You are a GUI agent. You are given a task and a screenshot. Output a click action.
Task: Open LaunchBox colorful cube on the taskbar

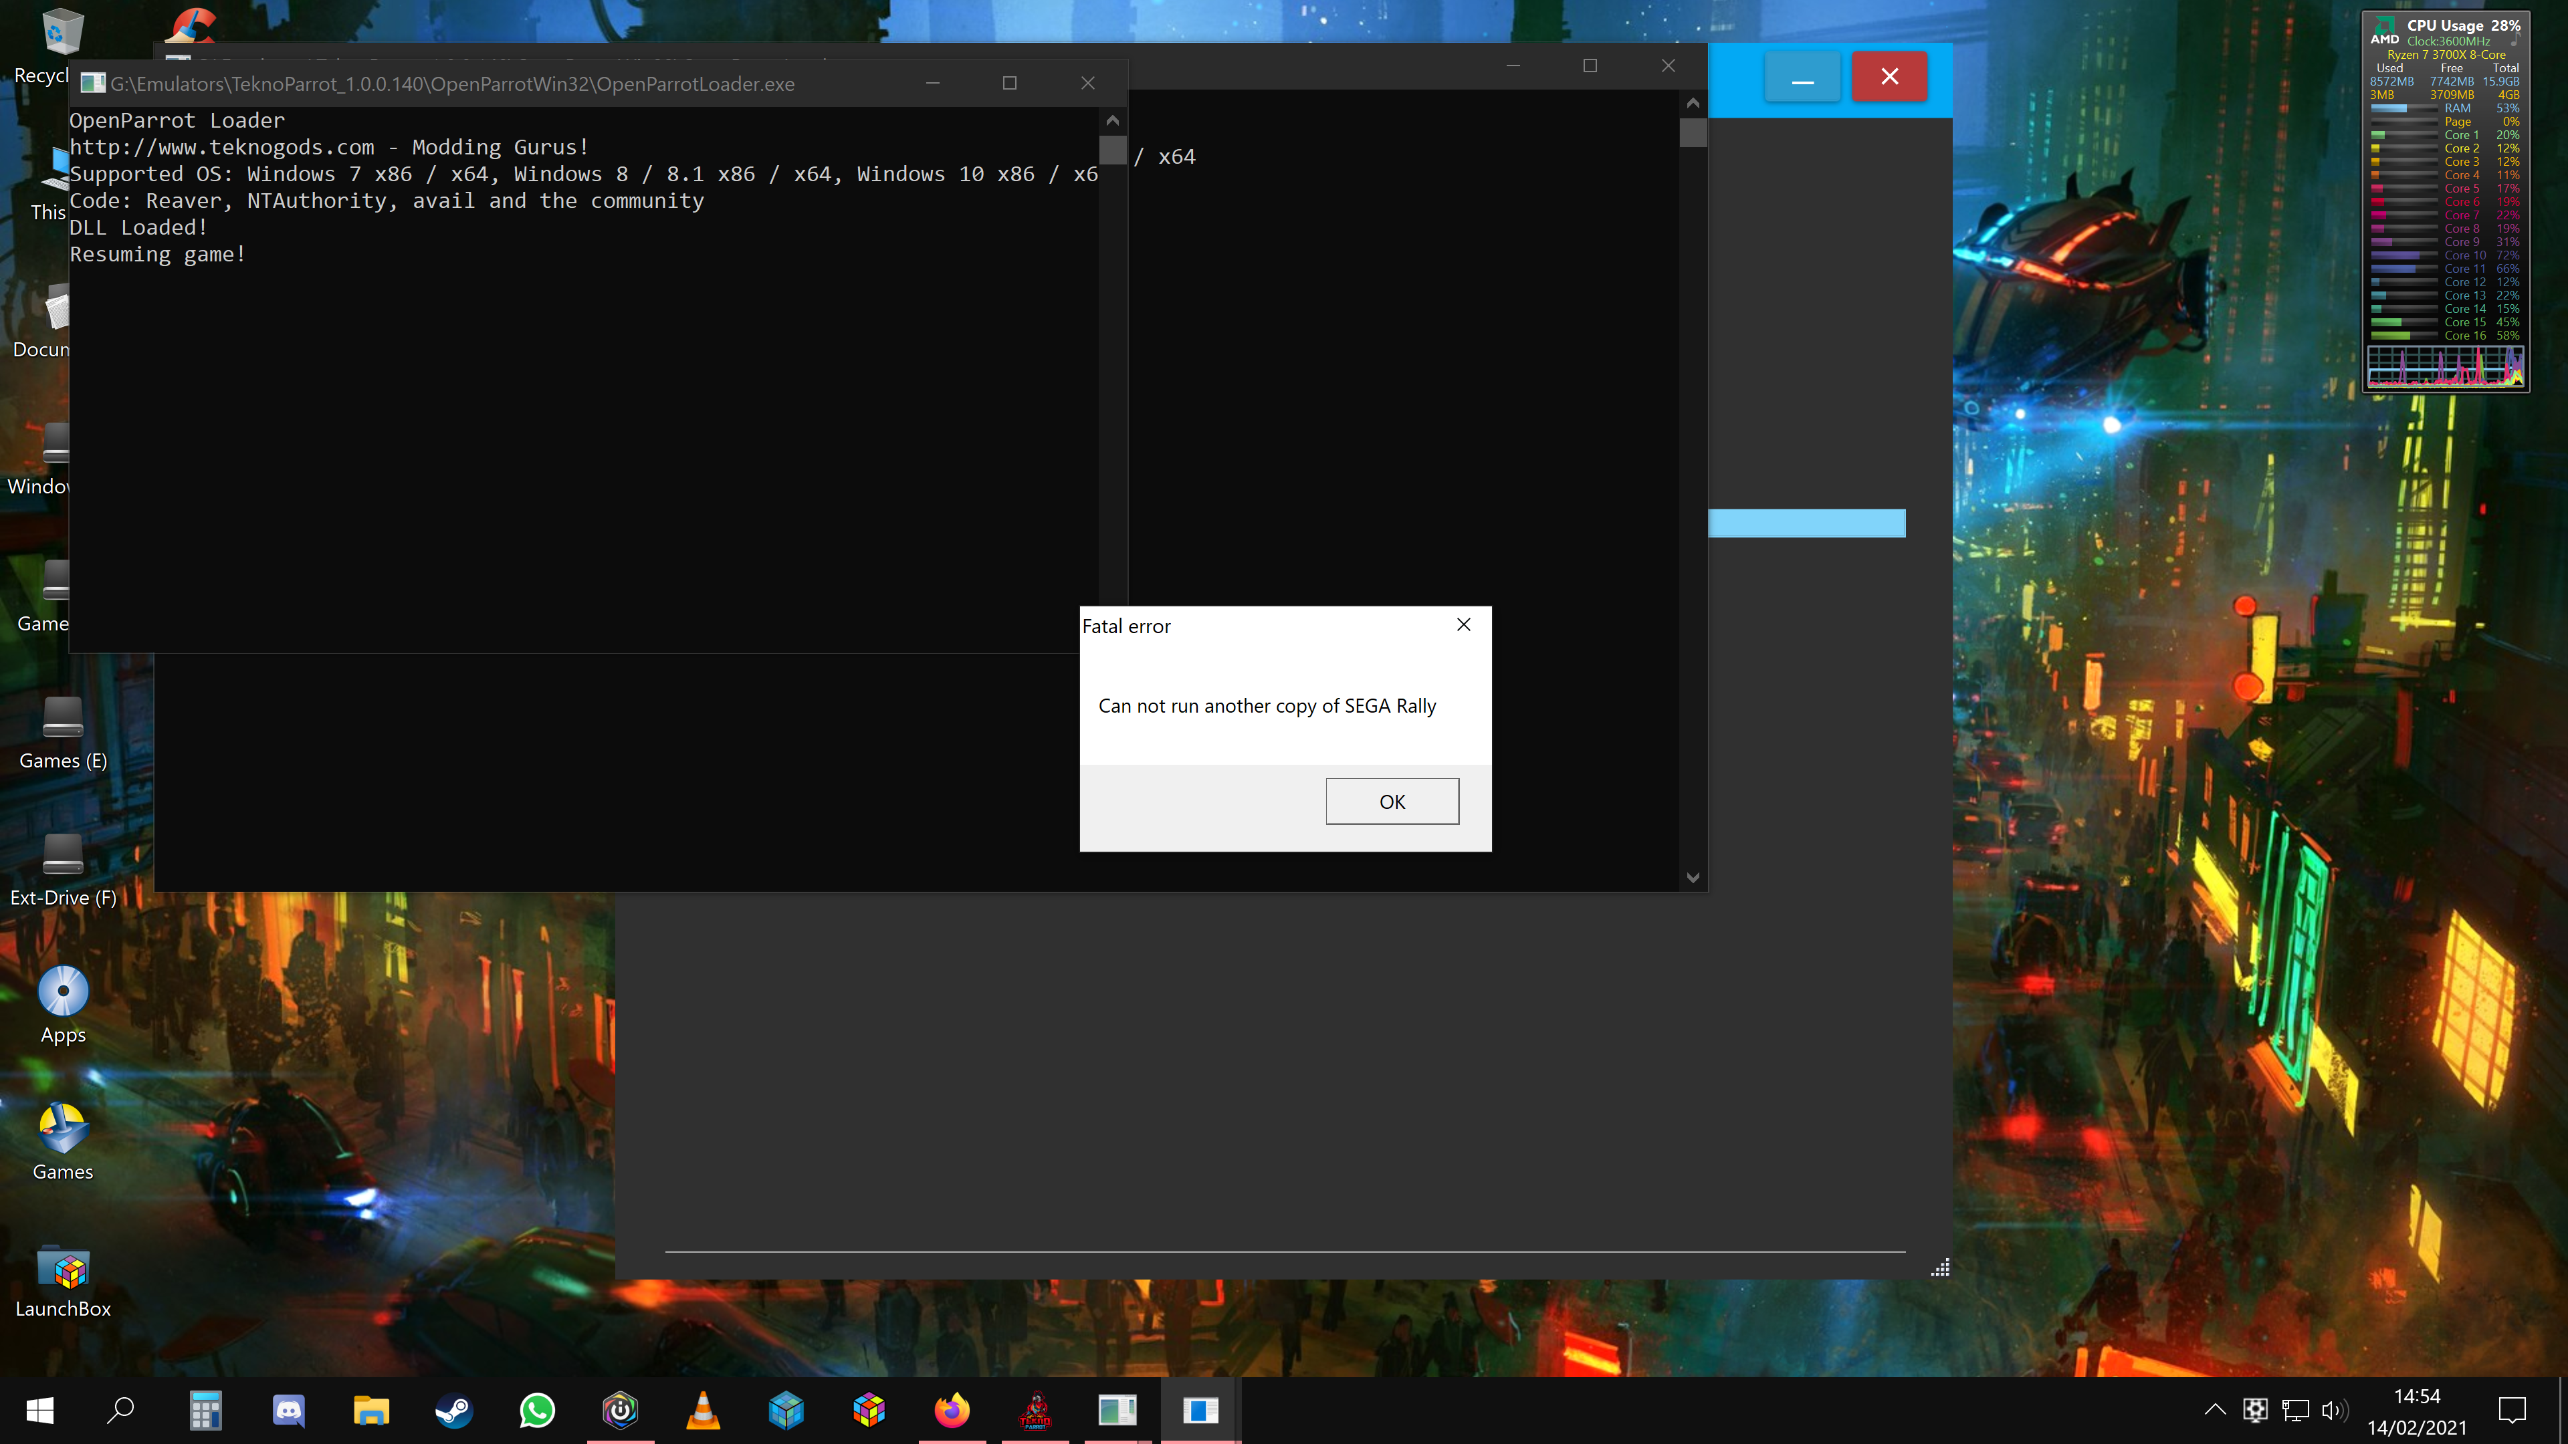click(869, 1410)
